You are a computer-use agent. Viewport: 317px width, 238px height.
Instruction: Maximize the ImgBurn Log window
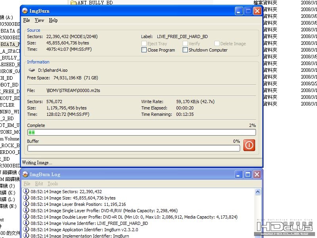pos(248,174)
